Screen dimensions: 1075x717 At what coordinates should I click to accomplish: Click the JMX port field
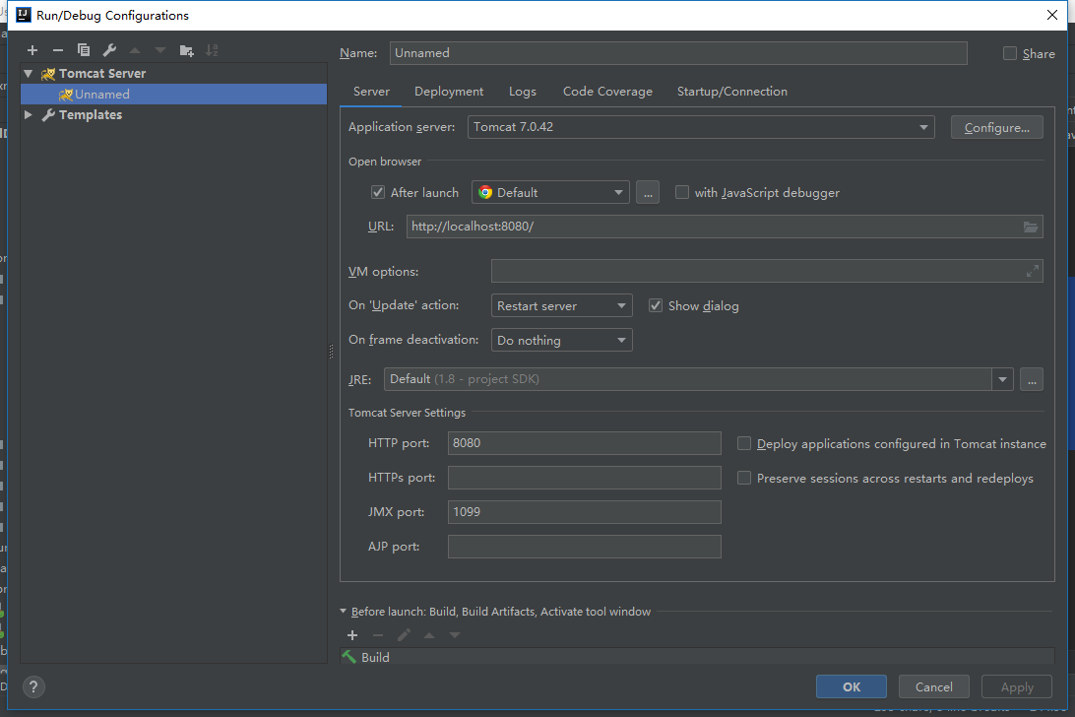(x=584, y=512)
